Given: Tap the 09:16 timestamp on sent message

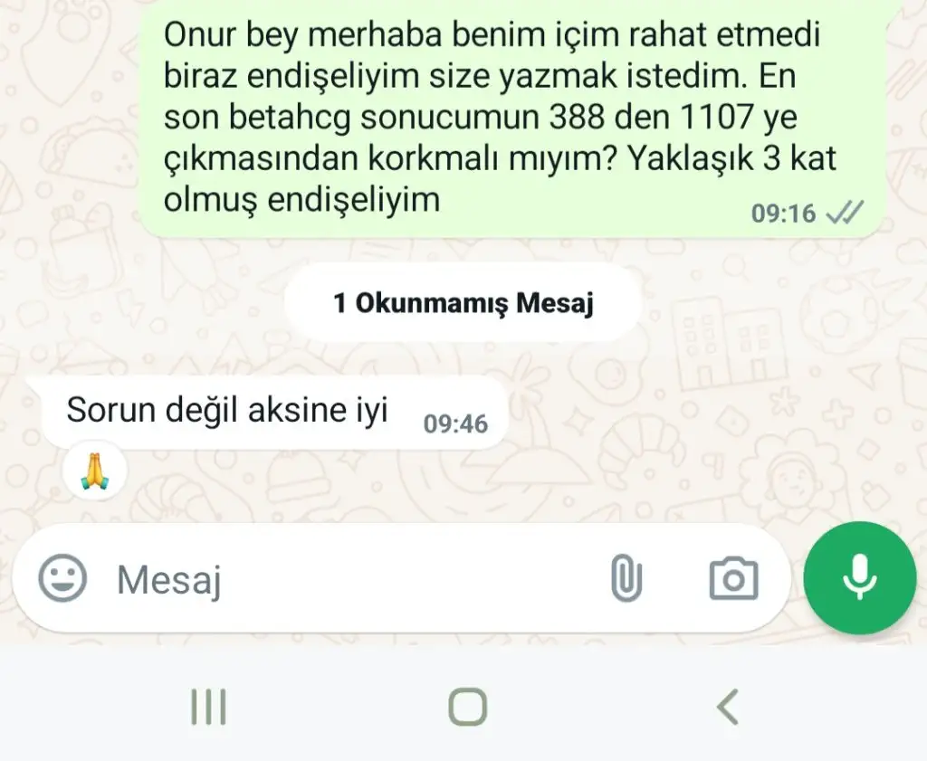Looking at the screenshot, I should pyautogui.click(x=783, y=214).
